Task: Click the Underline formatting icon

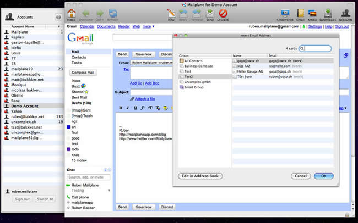Action: pos(135,108)
